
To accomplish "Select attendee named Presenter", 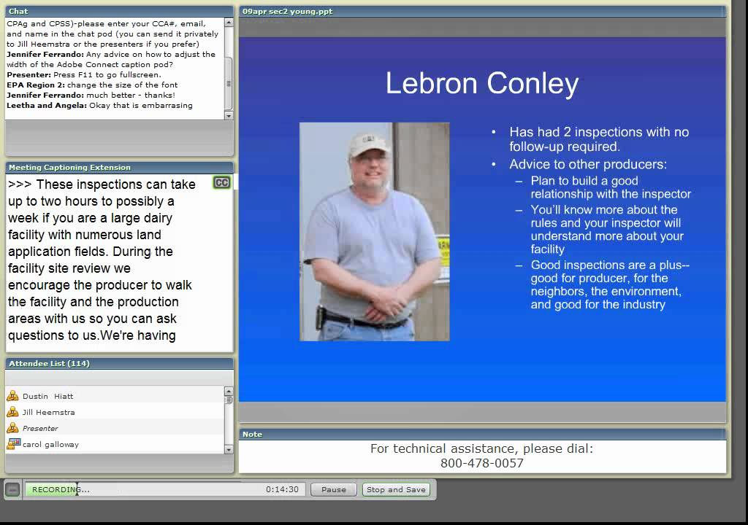I will coord(115,428).
